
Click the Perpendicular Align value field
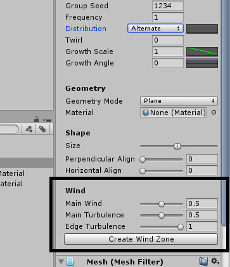(x=202, y=159)
